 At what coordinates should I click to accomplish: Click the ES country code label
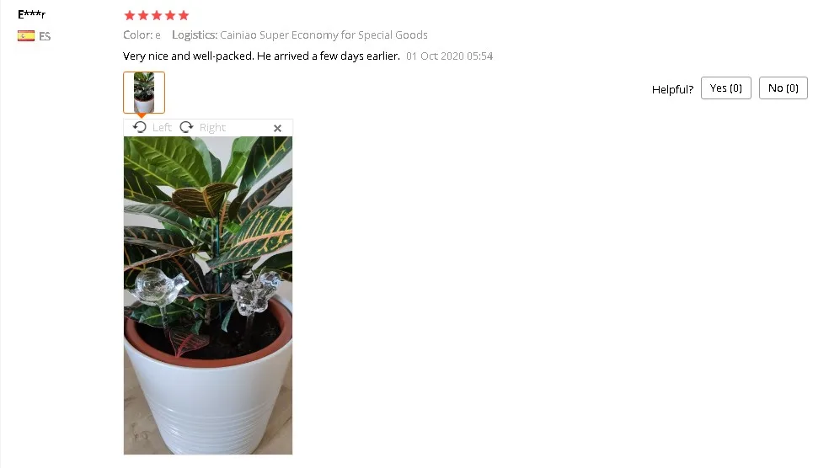tap(45, 36)
